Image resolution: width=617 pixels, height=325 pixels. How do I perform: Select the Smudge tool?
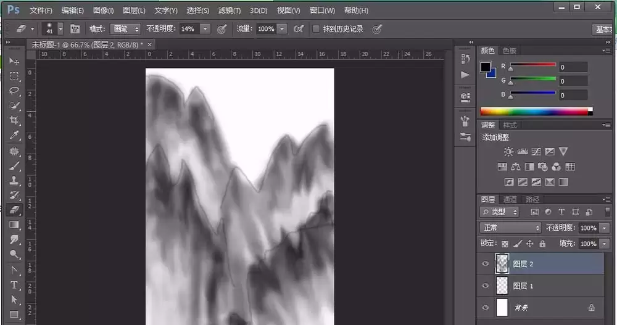coord(14,239)
